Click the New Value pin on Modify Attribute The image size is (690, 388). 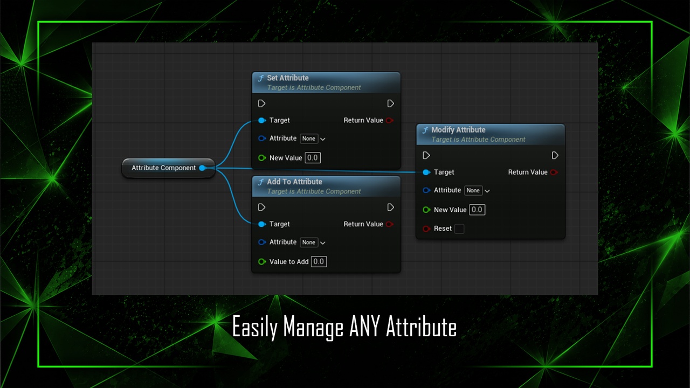[426, 210]
